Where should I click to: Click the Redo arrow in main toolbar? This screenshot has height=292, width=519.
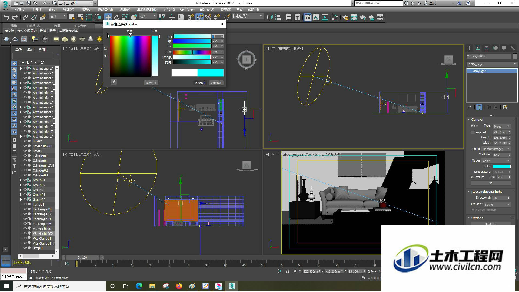(x=15, y=18)
